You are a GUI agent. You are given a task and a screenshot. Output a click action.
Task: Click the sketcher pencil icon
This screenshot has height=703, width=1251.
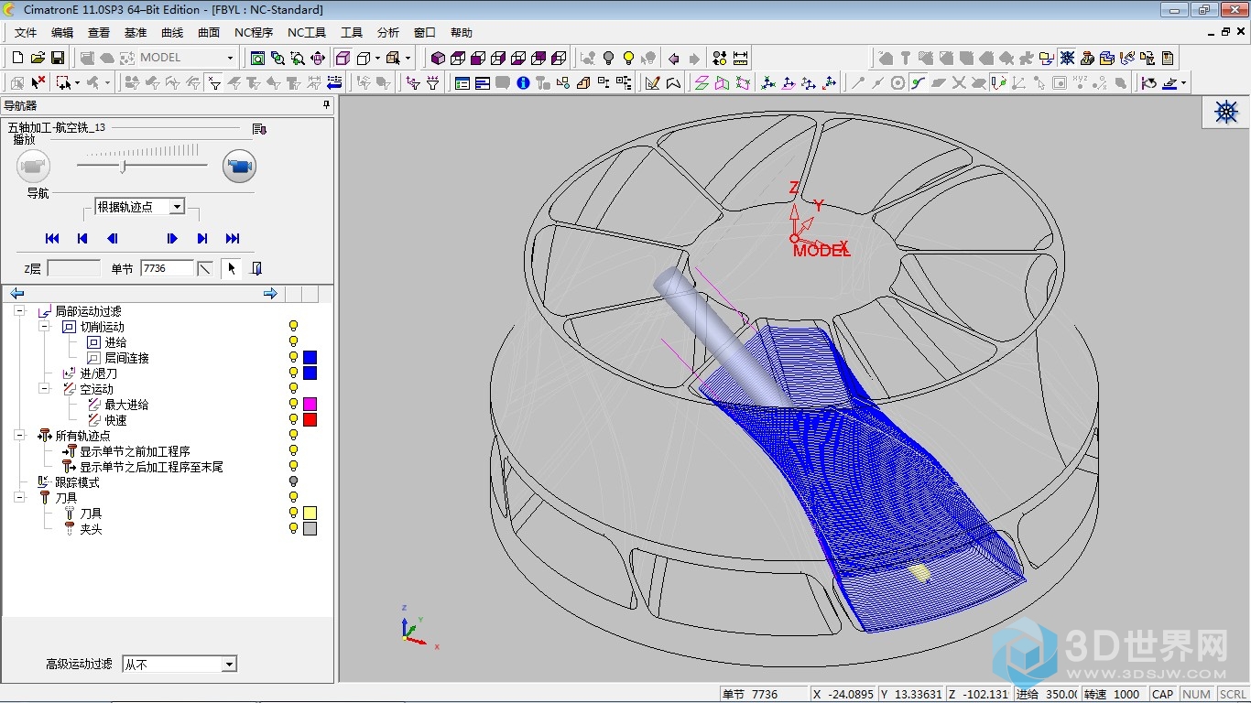coord(652,83)
